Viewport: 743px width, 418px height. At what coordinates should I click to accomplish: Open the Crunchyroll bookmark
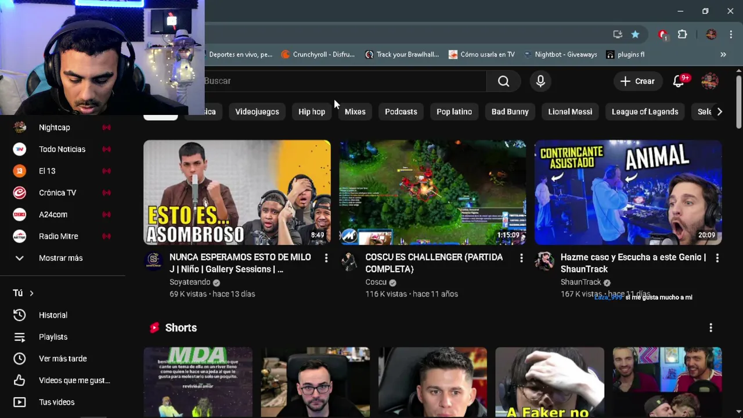318,55
